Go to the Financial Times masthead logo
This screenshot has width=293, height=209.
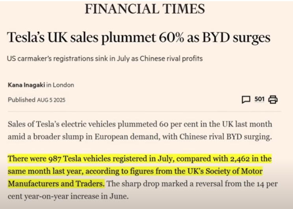145,8
